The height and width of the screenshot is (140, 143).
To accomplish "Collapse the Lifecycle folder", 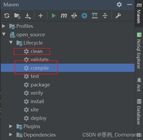I will [11, 42].
